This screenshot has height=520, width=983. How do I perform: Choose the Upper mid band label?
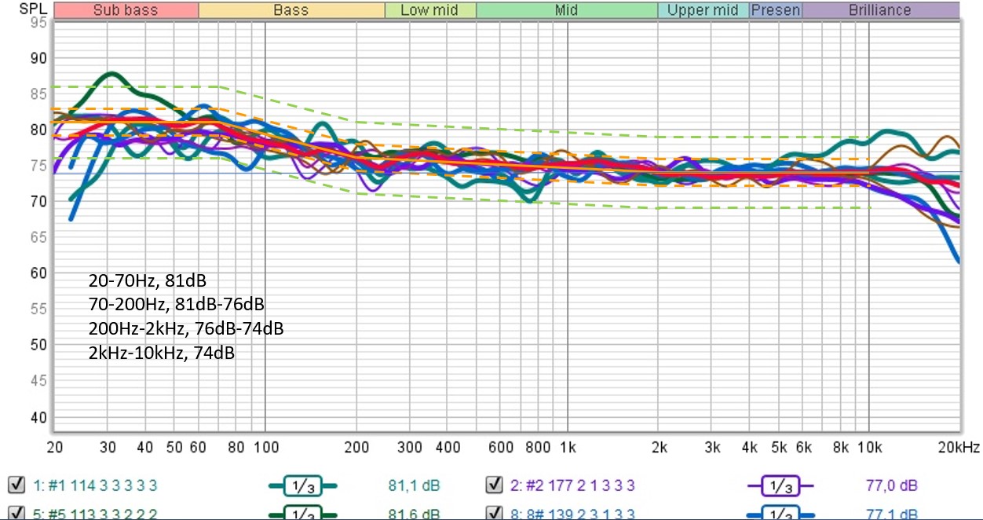click(703, 10)
